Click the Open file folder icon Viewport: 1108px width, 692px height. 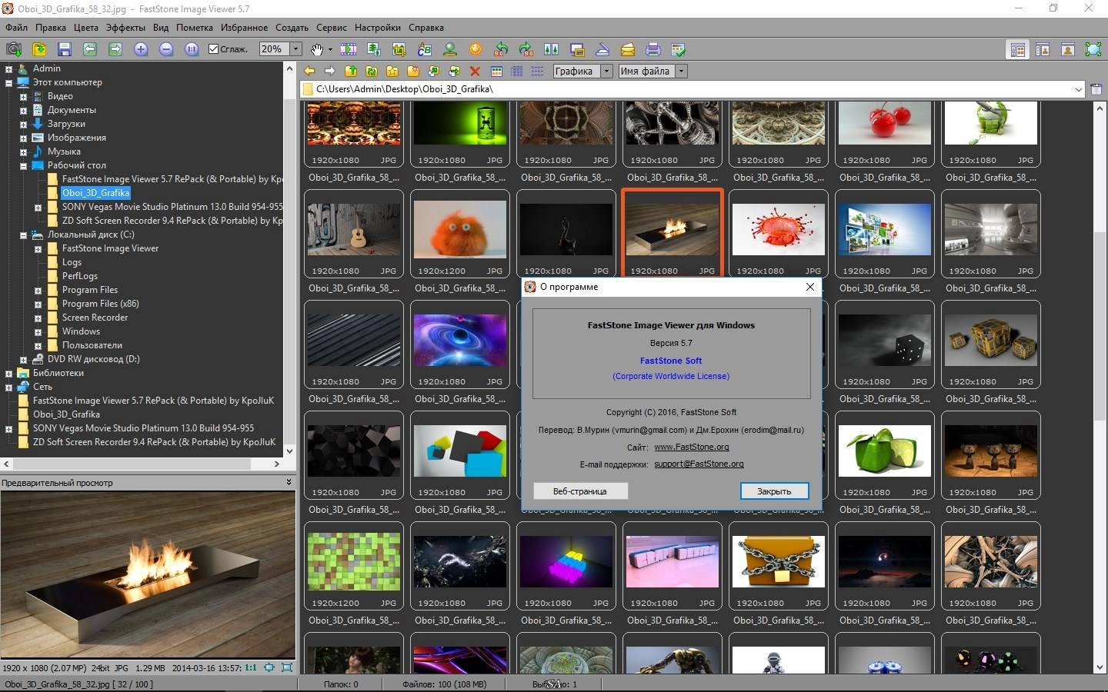click(x=39, y=49)
